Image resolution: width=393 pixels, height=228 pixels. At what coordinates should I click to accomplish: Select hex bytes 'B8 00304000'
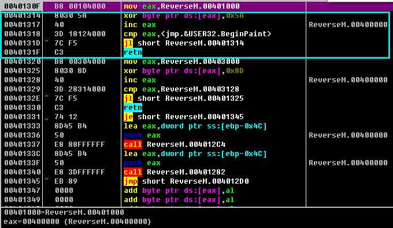click(x=80, y=62)
